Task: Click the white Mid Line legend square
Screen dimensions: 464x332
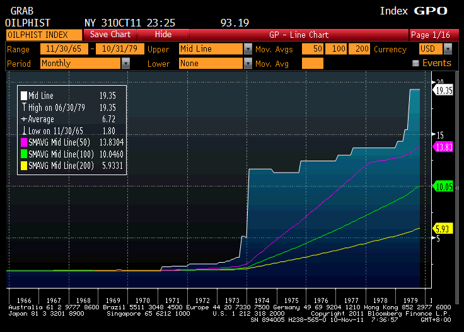Action: click(x=24, y=96)
